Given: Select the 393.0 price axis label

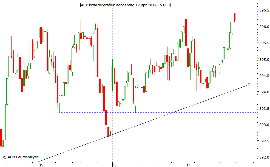Looking at the screenshot, I should [x=264, y=125].
